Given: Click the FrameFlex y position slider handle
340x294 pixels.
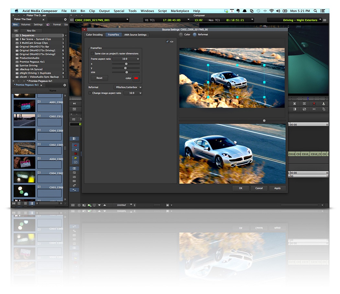Looking at the screenshot, I should pyautogui.click(x=125, y=68).
